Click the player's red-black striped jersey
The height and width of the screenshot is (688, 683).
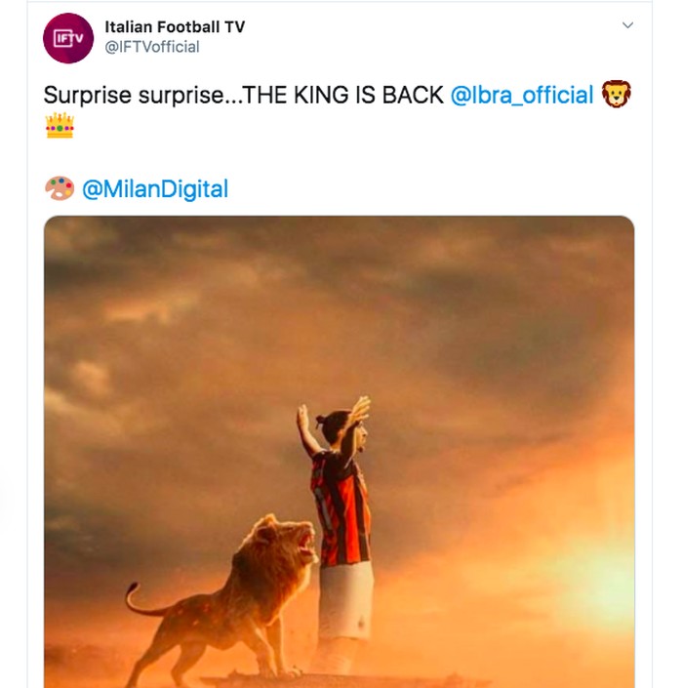(341, 507)
